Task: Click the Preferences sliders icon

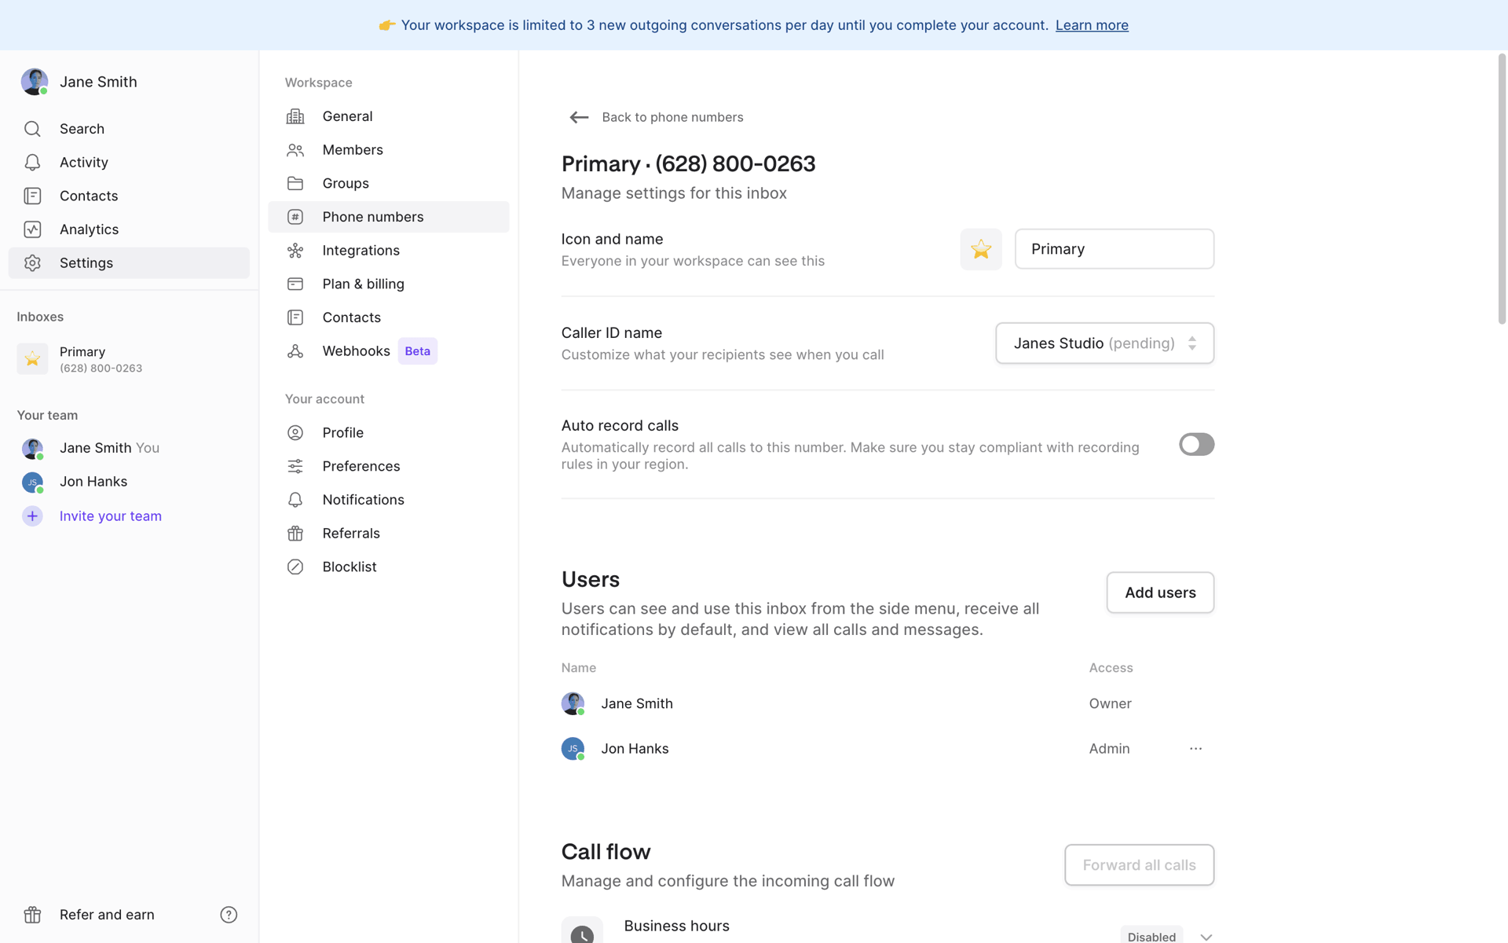Action: pyautogui.click(x=295, y=466)
